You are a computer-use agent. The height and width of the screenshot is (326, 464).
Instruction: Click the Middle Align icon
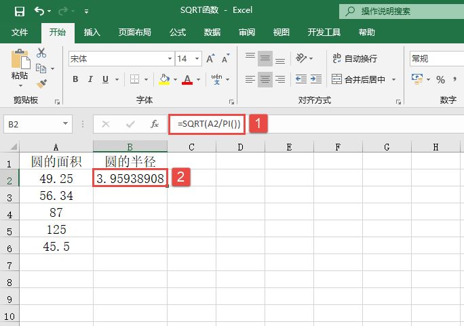click(x=265, y=58)
